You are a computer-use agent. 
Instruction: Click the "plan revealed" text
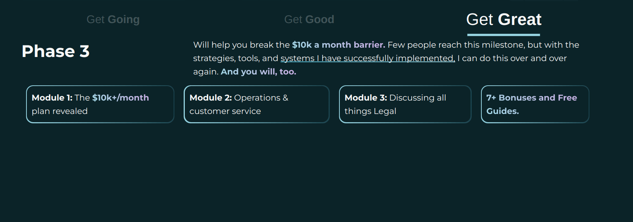[x=60, y=111]
